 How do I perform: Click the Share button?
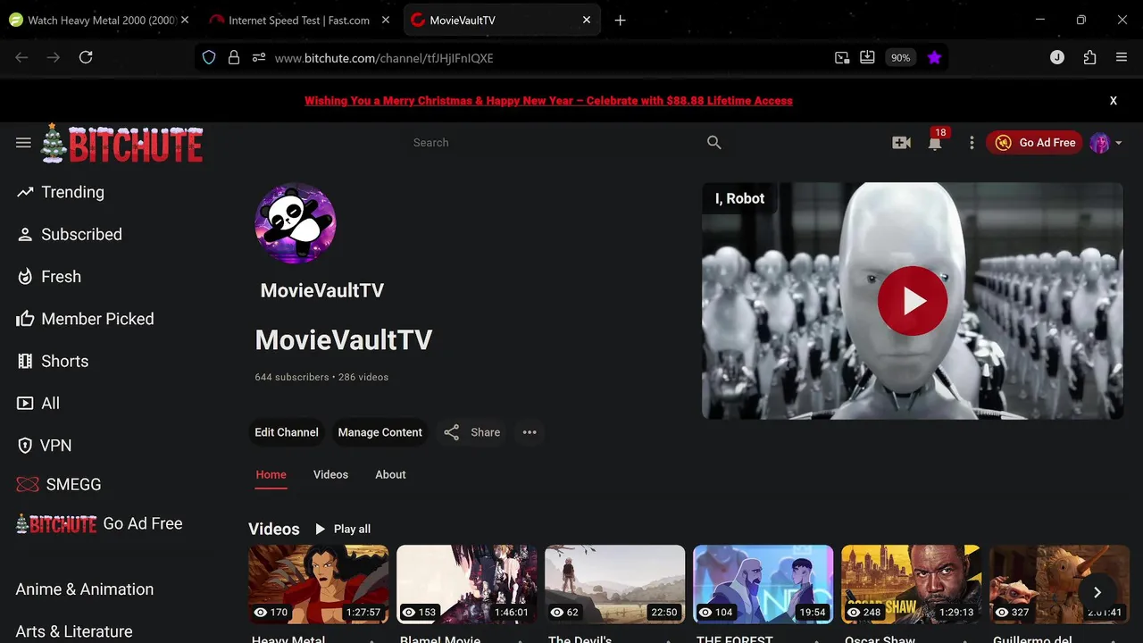coord(472,432)
